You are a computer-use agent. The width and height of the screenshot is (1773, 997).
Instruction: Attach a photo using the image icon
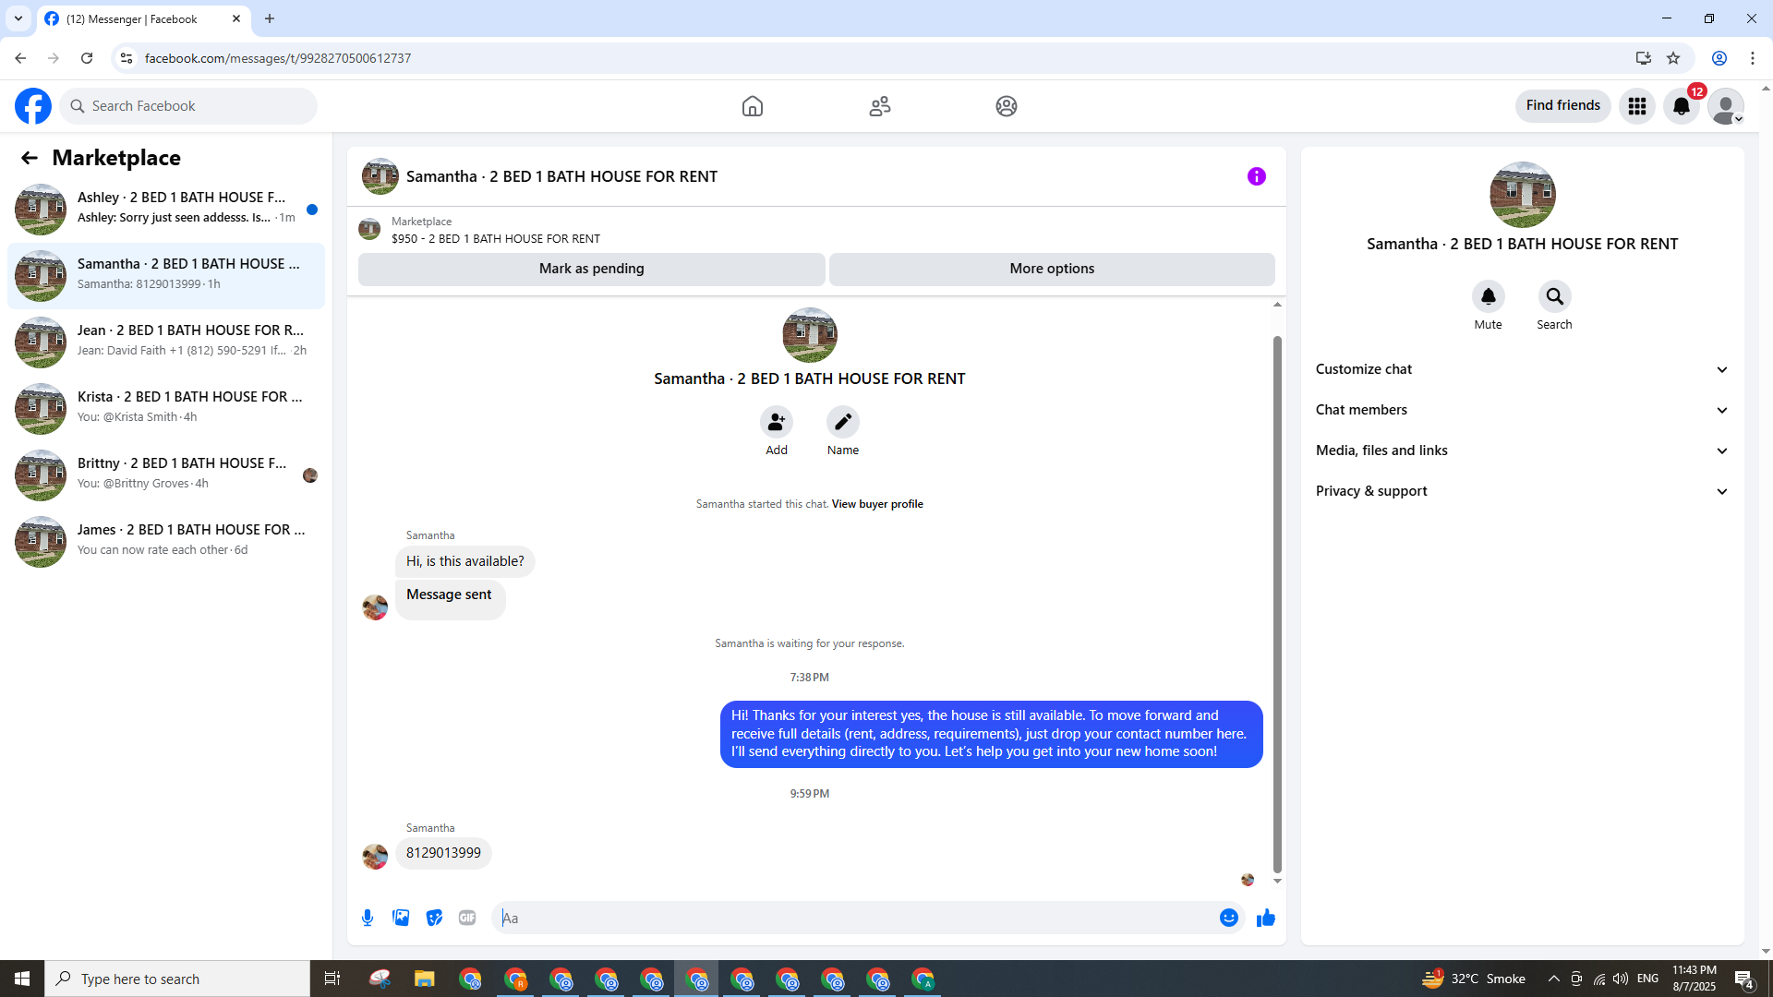point(401,918)
